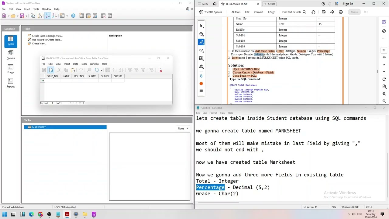Open LibreOffice Help from the toolbar

click(73, 16)
